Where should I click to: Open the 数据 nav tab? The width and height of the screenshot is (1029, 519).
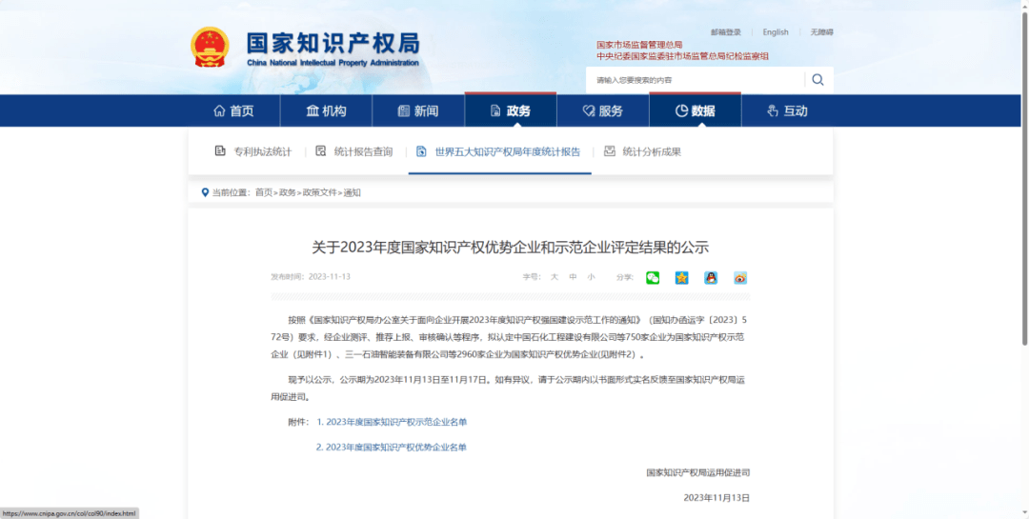click(696, 110)
